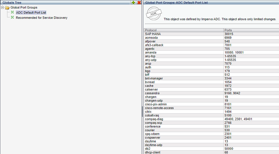Select the cpq-wbem protocol row
Screen dimensions: 279x154
pos(211,134)
